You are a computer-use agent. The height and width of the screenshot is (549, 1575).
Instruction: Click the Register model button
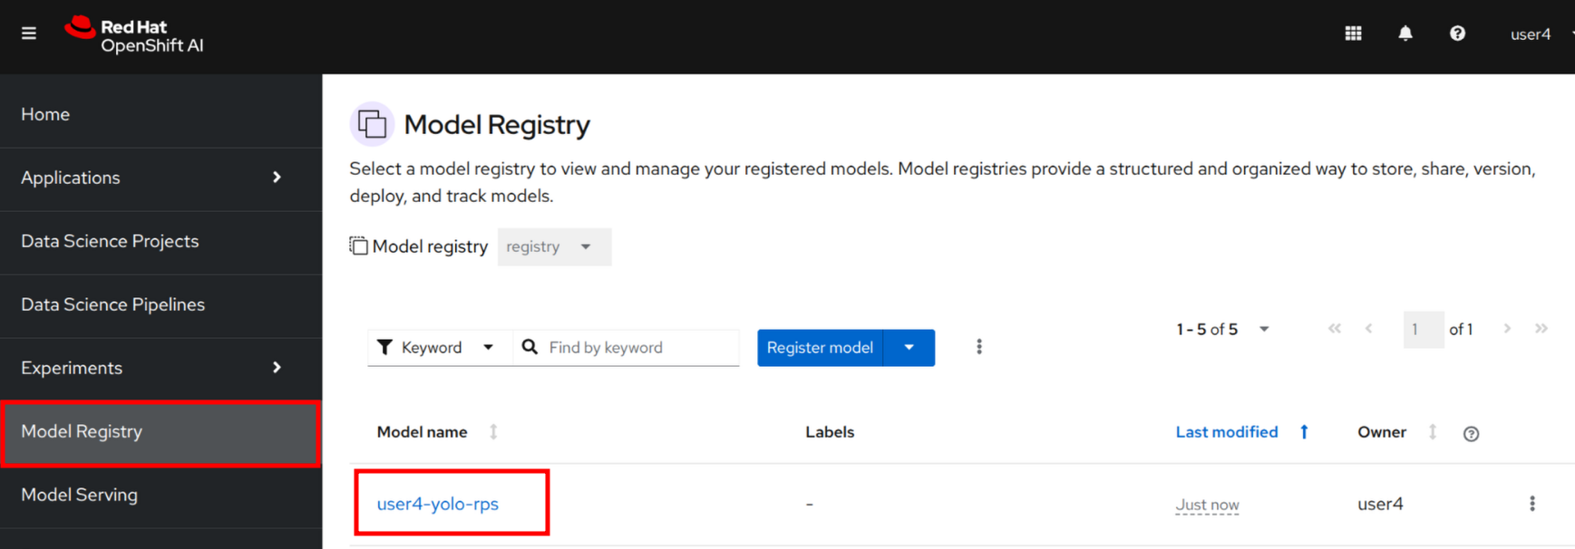tap(820, 348)
